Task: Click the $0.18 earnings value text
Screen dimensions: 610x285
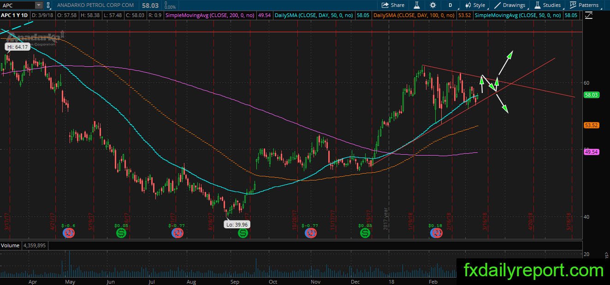Action: (x=436, y=226)
